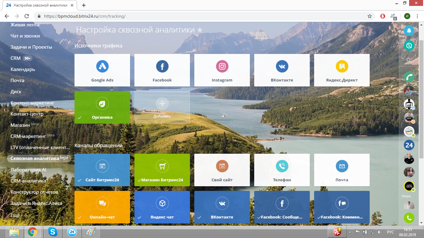Open the Instagram traffic source tile

pyautogui.click(x=222, y=70)
